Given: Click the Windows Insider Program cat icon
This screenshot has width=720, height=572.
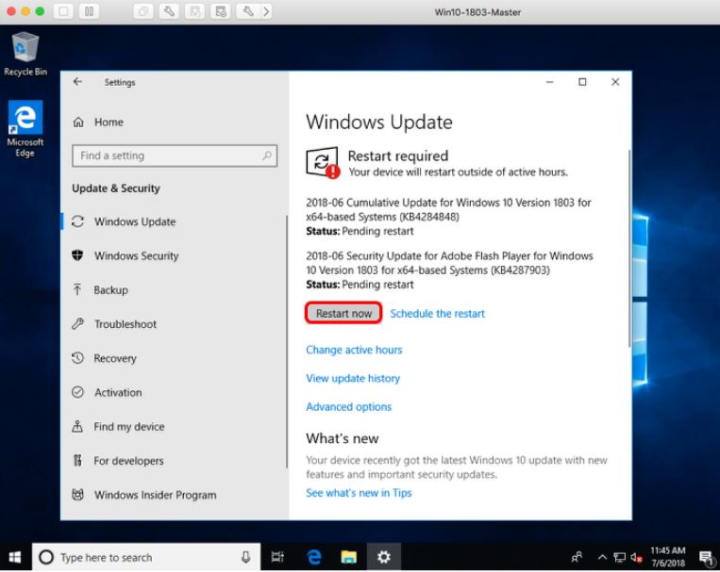Looking at the screenshot, I should point(78,495).
